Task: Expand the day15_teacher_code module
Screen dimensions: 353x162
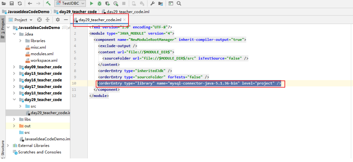Action: click(x=14, y=74)
